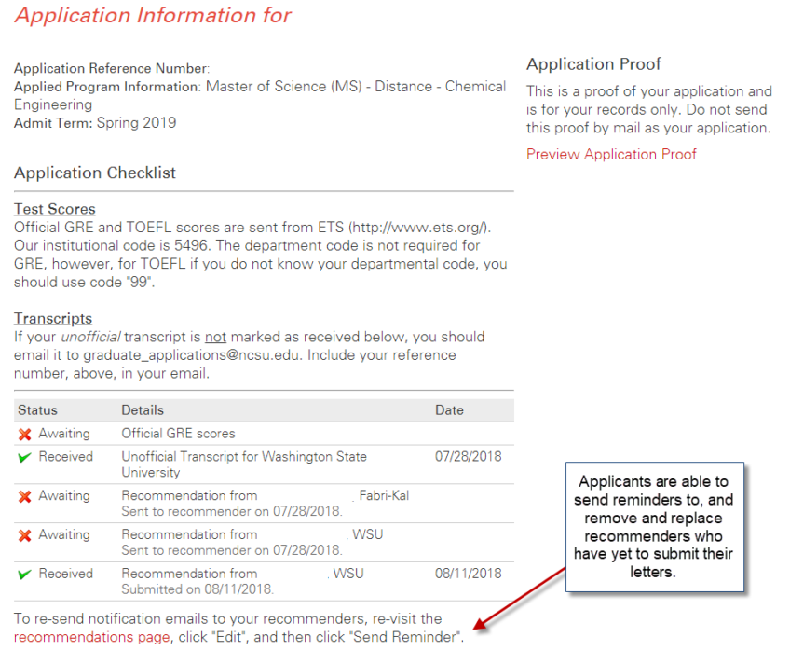Click the Unofficial Transcript for Washington State text
The width and height of the screenshot is (790, 651).
click(244, 457)
